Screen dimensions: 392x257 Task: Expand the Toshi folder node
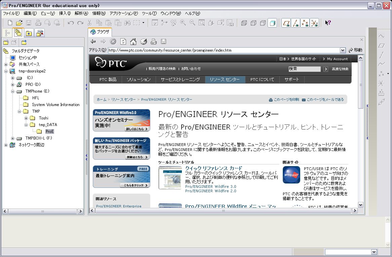pos(26,118)
